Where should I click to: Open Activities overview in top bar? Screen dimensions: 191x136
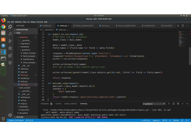pyautogui.click(x=4, y=16)
